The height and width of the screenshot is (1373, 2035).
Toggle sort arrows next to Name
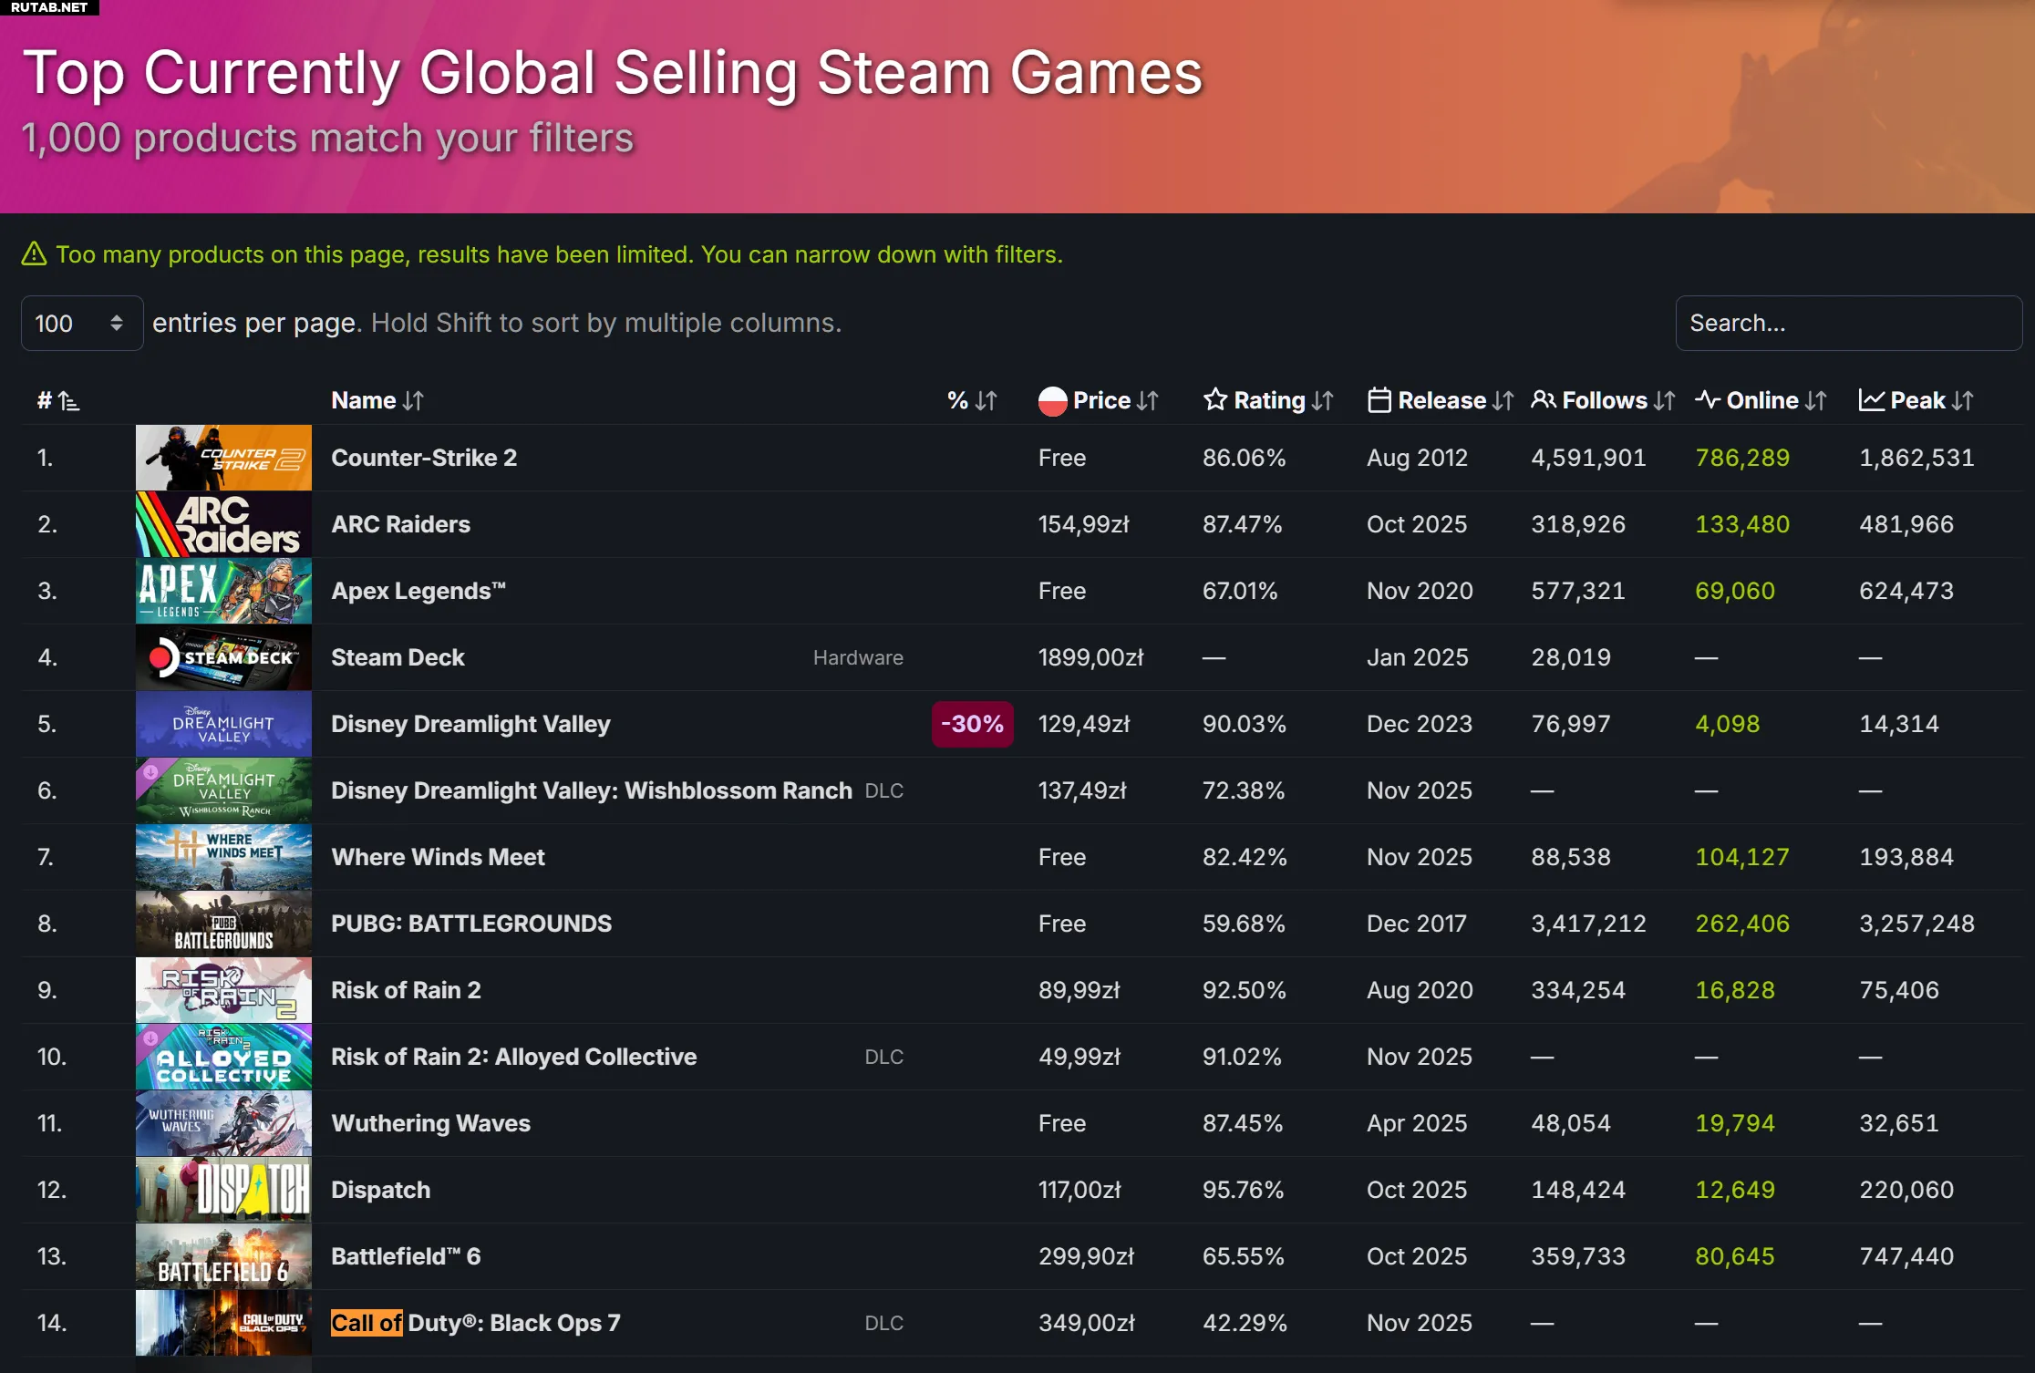pyautogui.click(x=413, y=400)
